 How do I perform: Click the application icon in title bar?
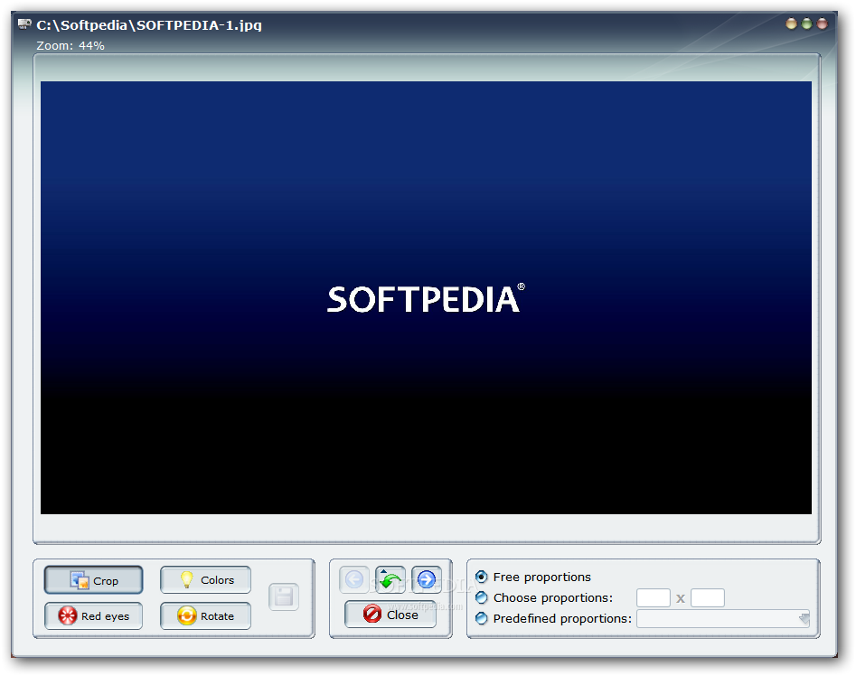click(24, 24)
